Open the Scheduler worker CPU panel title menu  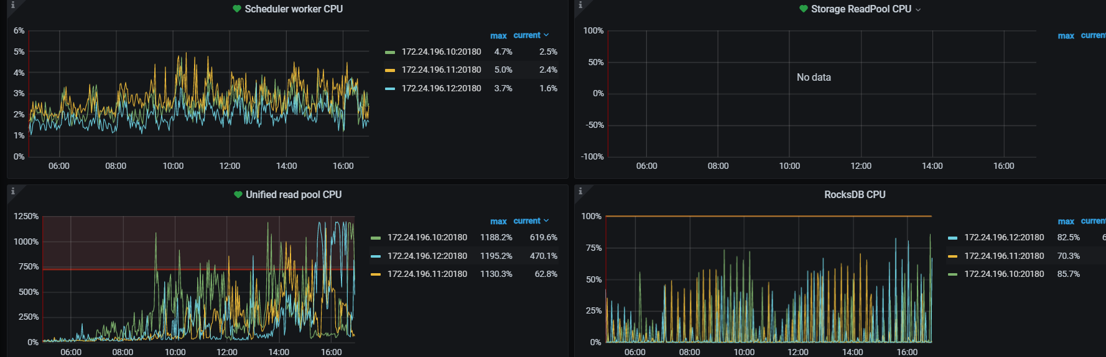(294, 9)
